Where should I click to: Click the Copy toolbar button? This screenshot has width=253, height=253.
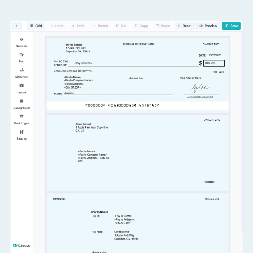[141, 26]
